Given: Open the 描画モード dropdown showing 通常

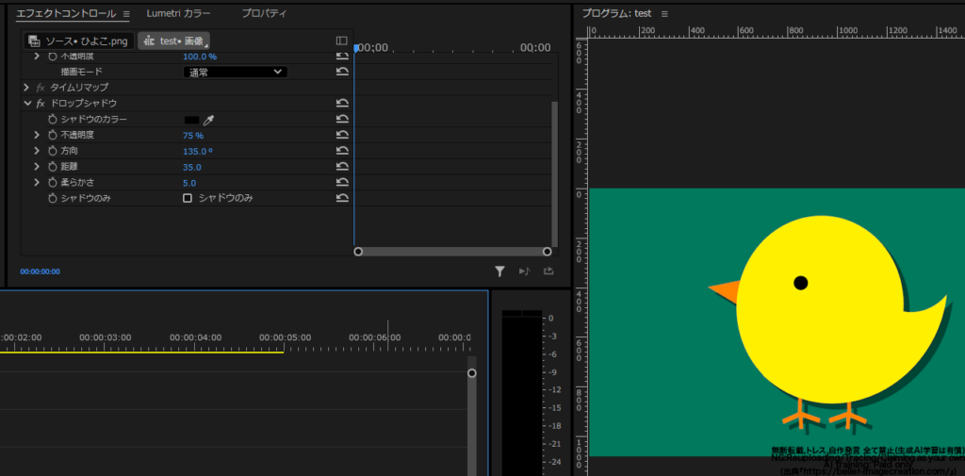Looking at the screenshot, I should tap(236, 72).
